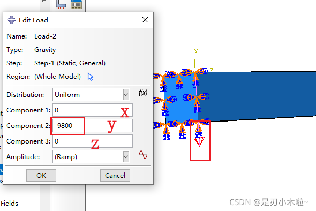Image resolution: width=316 pixels, height=211 pixels.
Task: Open the load manager table icon in toolbar
Action: point(76,4)
